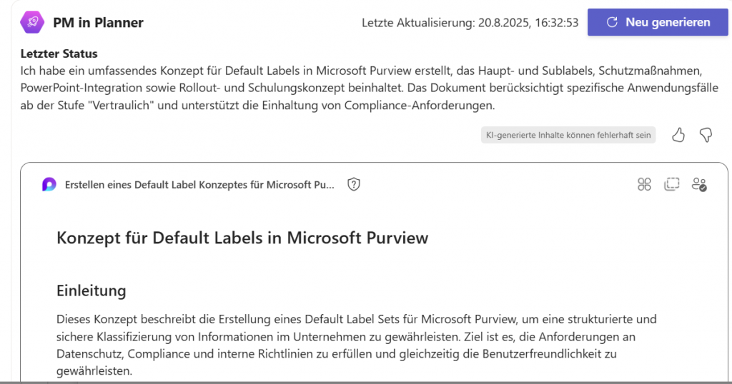This screenshot has width=732, height=384.
Task: Click the PM in Planner title
Action: coord(98,23)
